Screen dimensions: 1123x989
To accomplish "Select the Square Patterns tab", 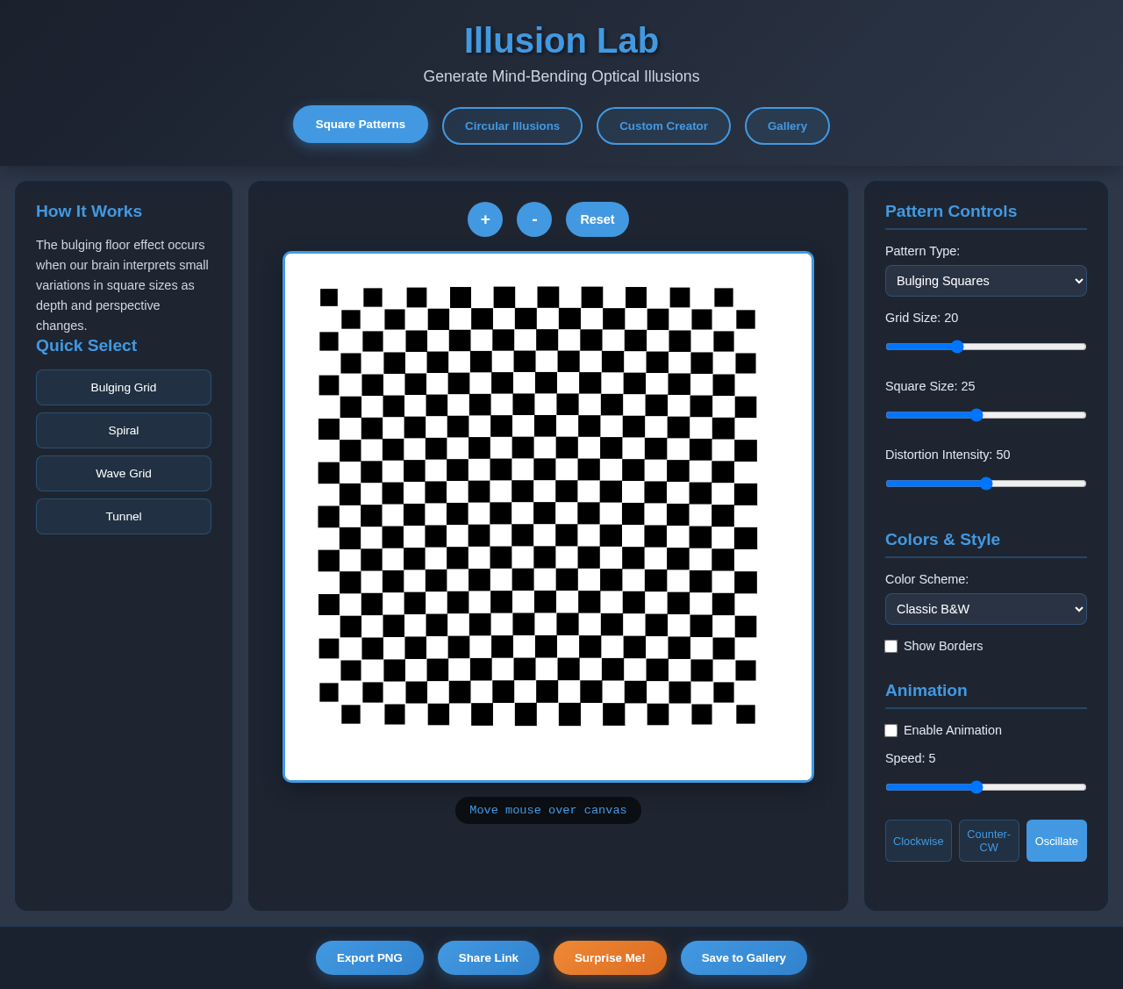I will coord(361,125).
